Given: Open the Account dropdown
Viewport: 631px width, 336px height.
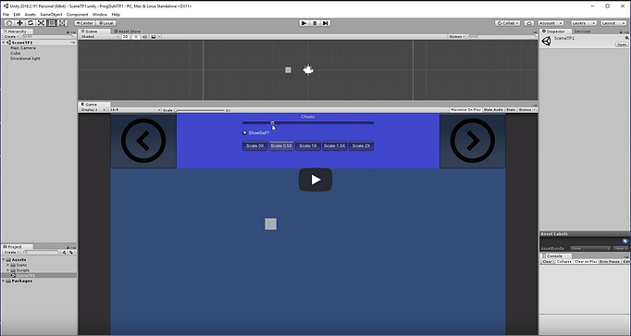Looking at the screenshot, I should 551,23.
